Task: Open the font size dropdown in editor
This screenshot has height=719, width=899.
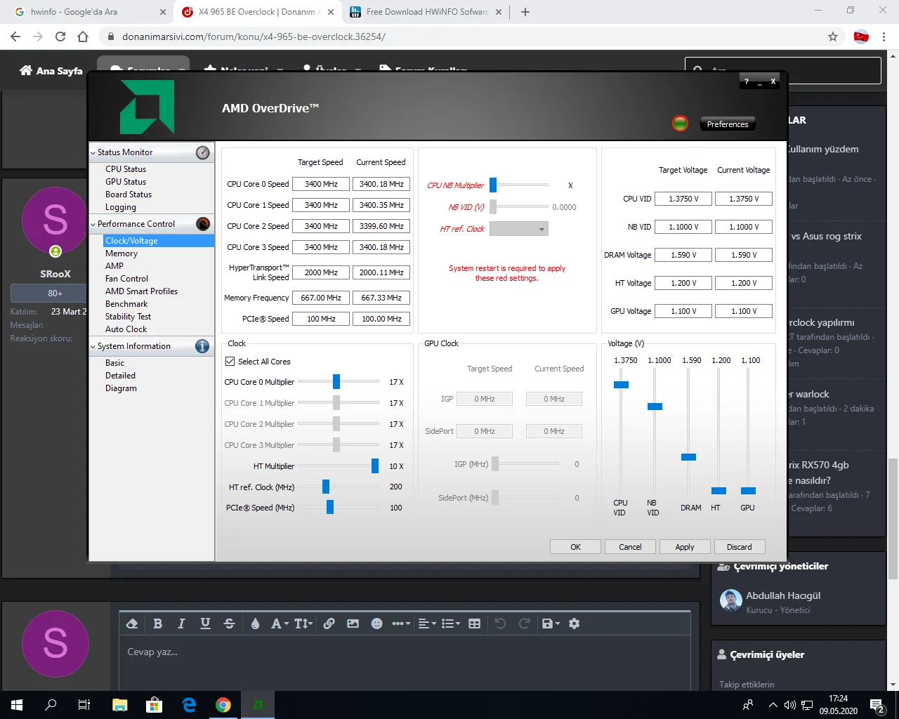Action: tap(303, 624)
